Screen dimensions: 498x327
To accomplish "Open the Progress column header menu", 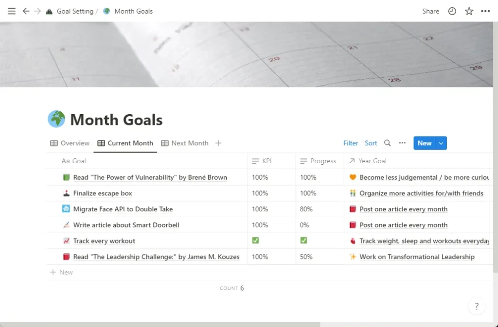I will (x=319, y=161).
